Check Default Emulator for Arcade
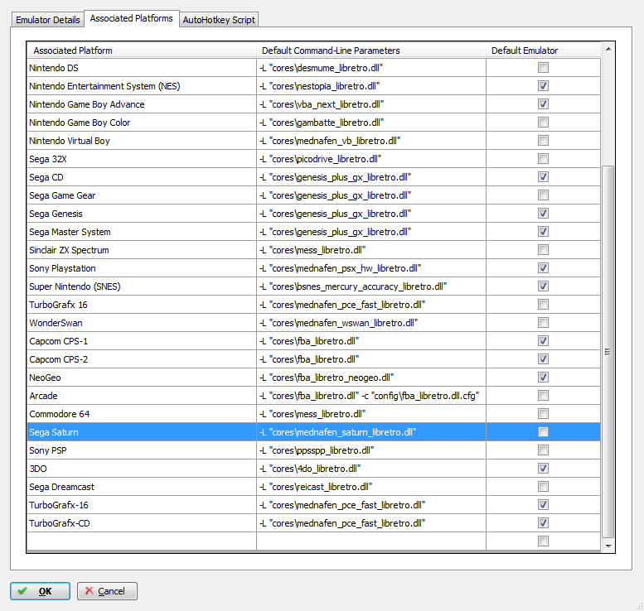 click(x=543, y=396)
